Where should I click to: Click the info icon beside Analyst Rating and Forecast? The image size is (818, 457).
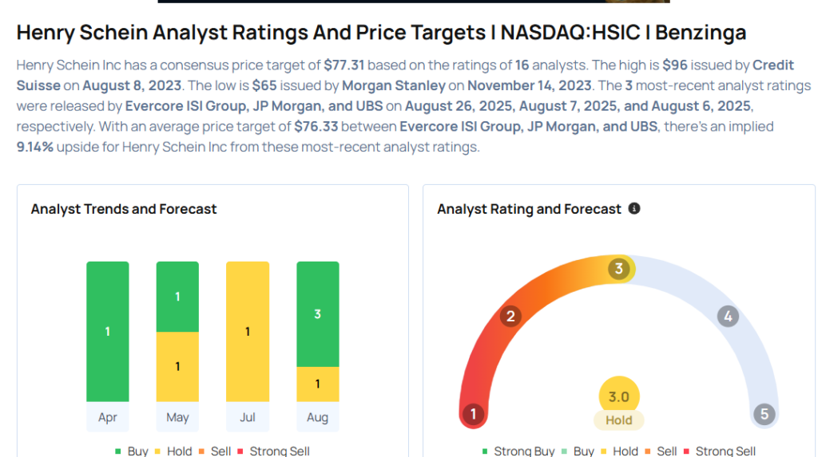coord(633,209)
